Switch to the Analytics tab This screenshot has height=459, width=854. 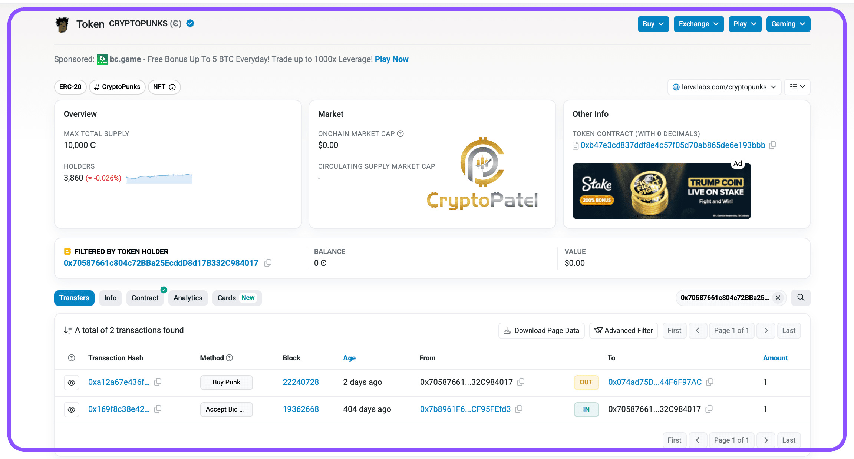coord(188,298)
